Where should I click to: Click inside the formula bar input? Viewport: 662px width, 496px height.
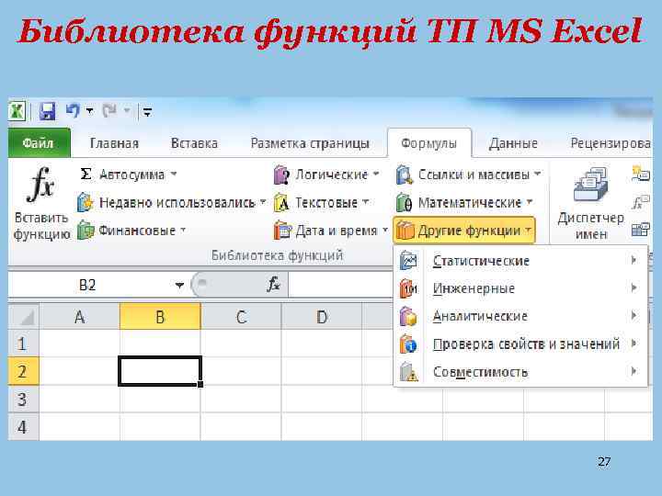[x=341, y=285]
